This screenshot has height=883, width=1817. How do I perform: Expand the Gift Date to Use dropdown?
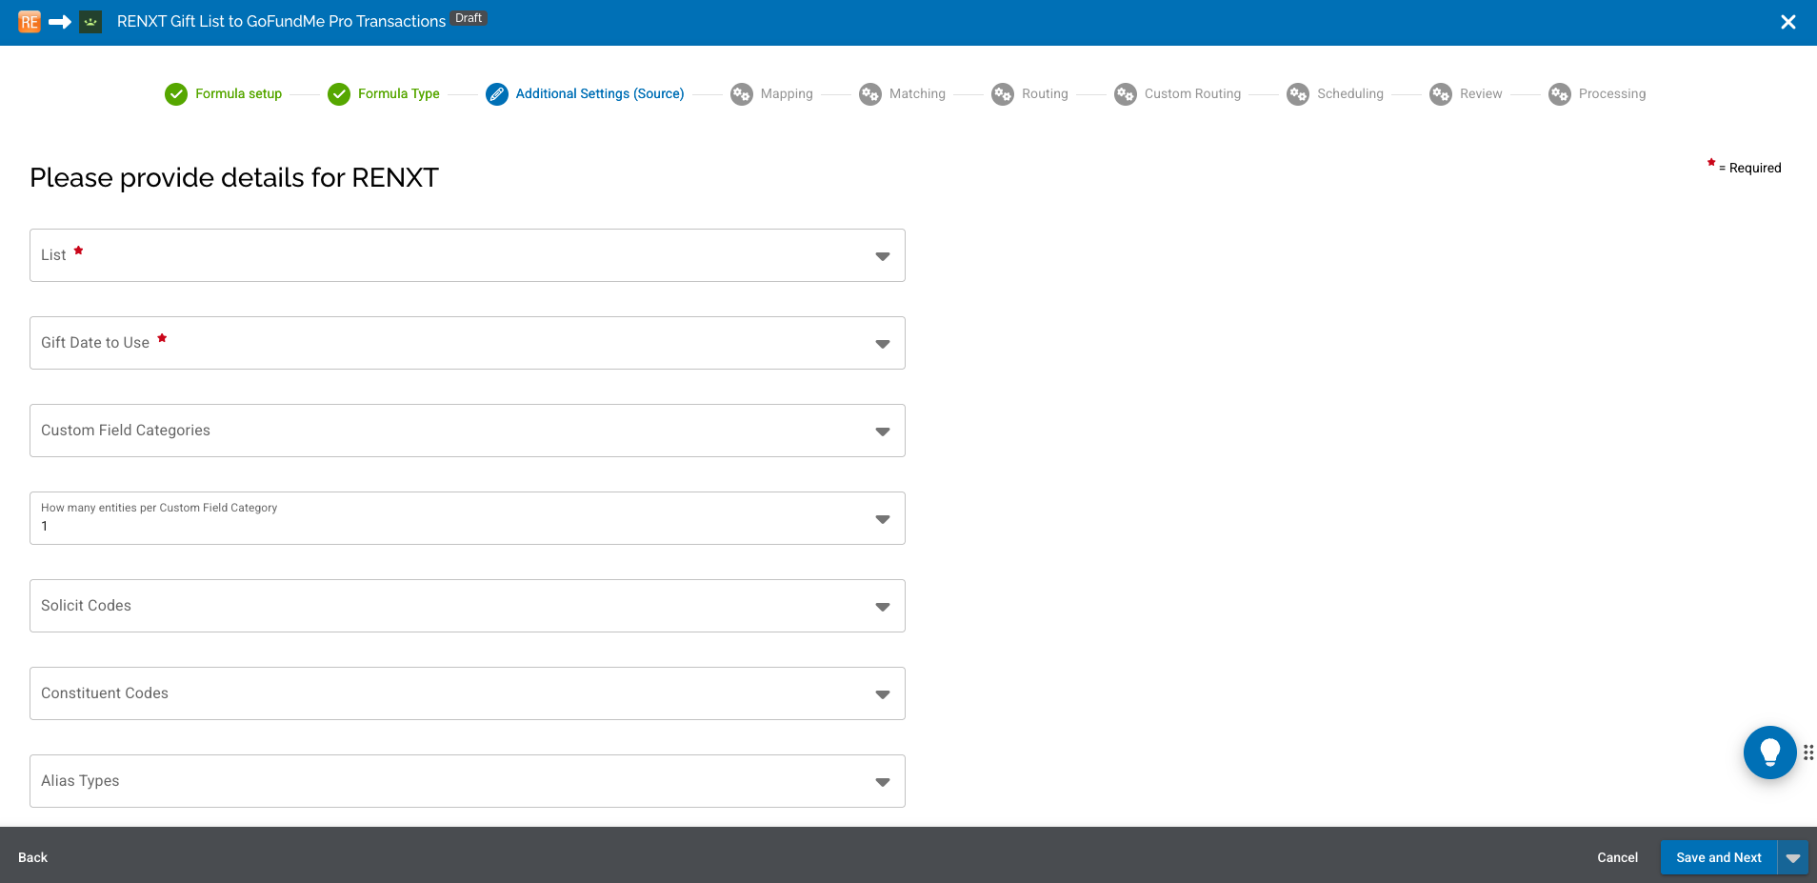(x=467, y=343)
